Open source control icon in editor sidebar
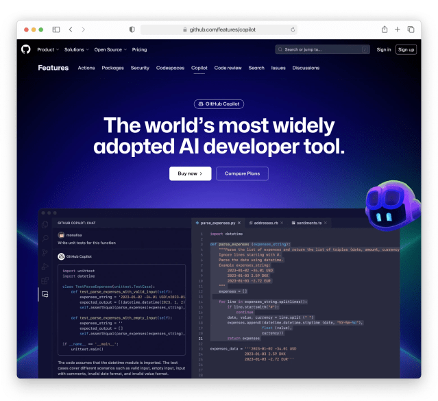 pos(45,252)
